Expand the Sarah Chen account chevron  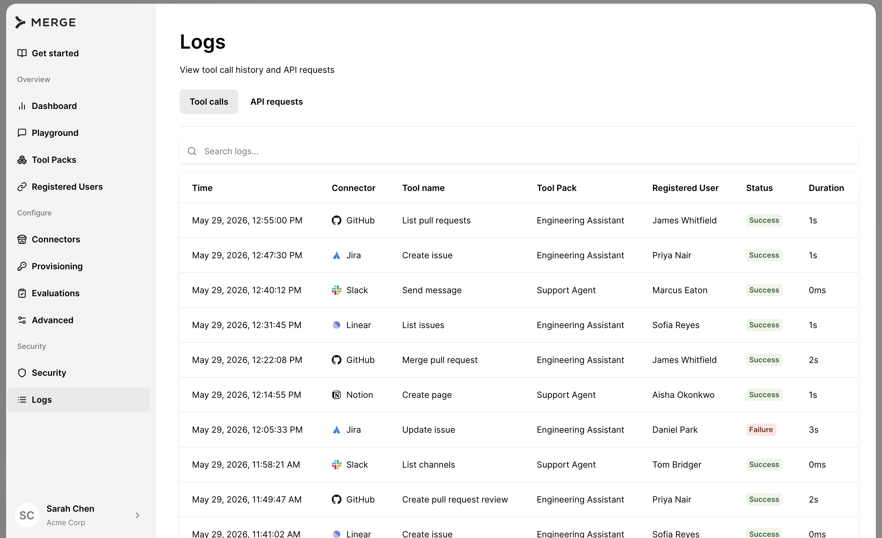[138, 515]
